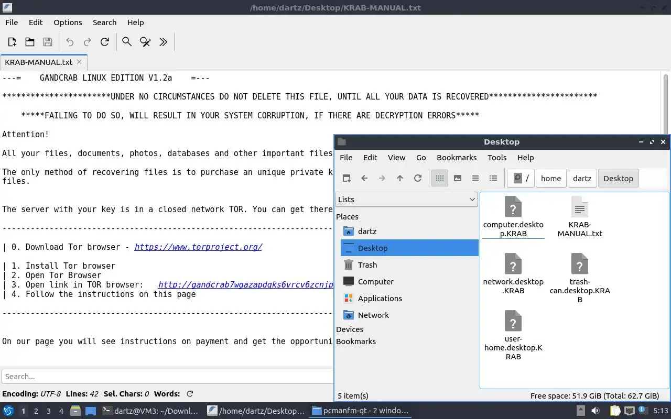
Task: Switch file manager to detailed list view
Action: point(493,178)
